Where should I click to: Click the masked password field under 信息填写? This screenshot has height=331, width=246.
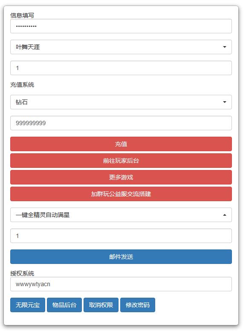(x=121, y=26)
